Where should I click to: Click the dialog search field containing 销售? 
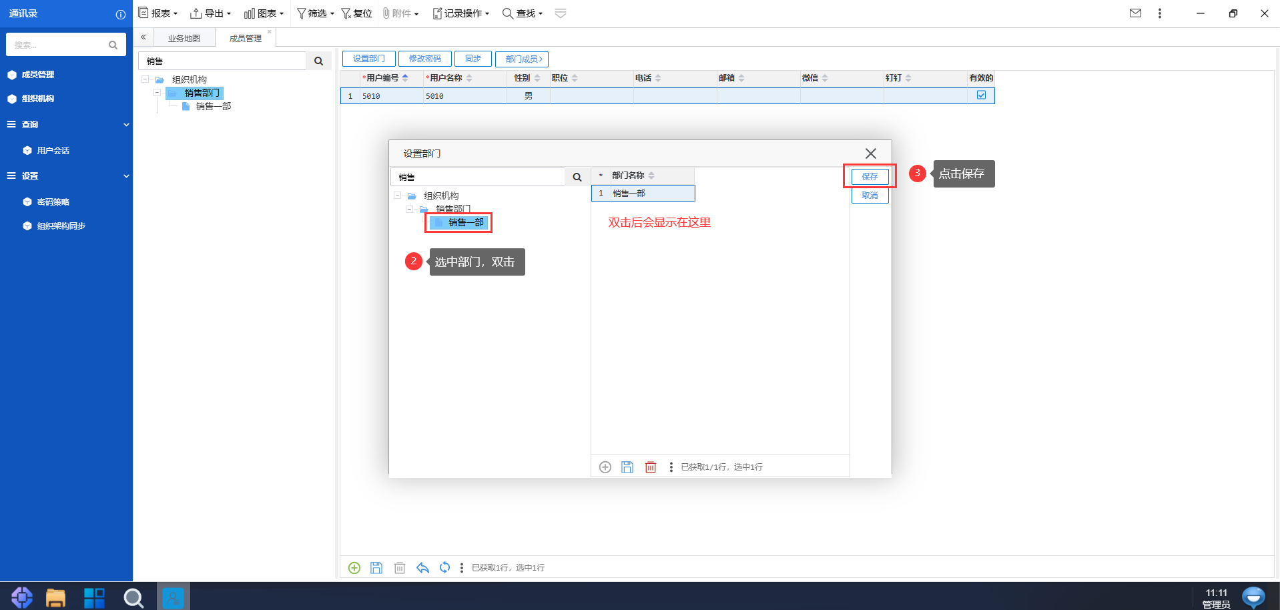click(477, 177)
